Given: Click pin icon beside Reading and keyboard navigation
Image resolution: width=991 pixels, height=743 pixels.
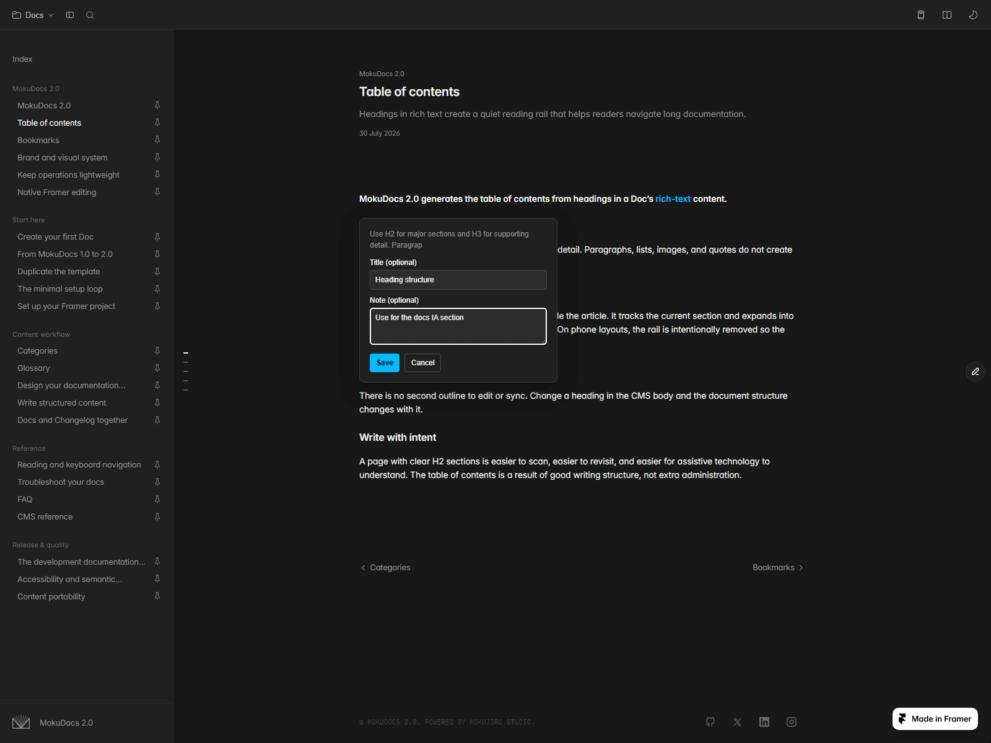Looking at the screenshot, I should point(157,464).
